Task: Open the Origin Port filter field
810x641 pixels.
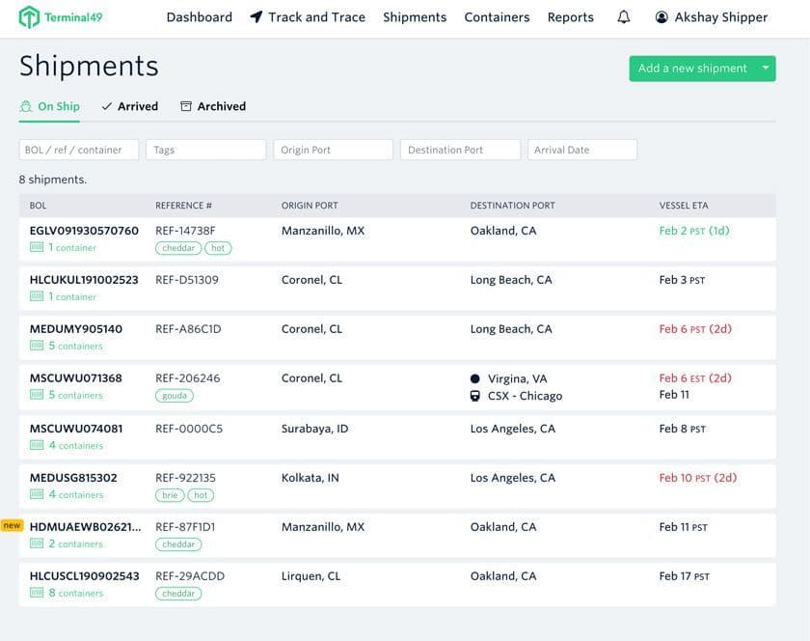Action: tap(333, 150)
